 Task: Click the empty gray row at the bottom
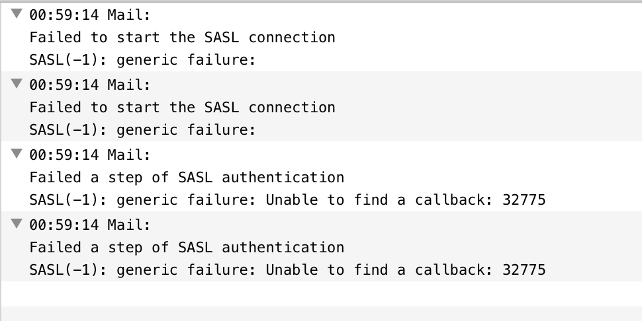pos(321,314)
